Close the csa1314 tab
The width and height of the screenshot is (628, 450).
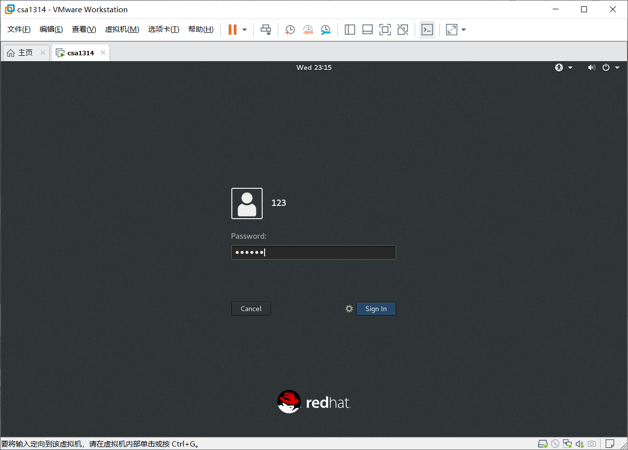[x=103, y=53]
